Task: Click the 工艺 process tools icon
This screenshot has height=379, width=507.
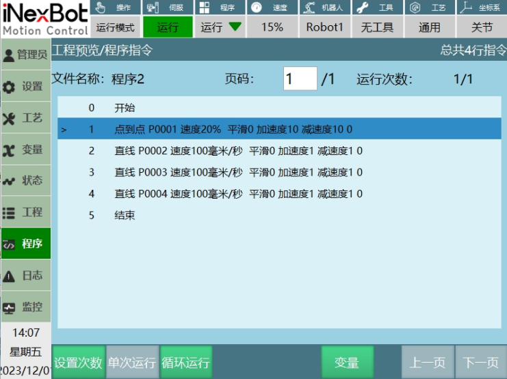Action: 25,118
